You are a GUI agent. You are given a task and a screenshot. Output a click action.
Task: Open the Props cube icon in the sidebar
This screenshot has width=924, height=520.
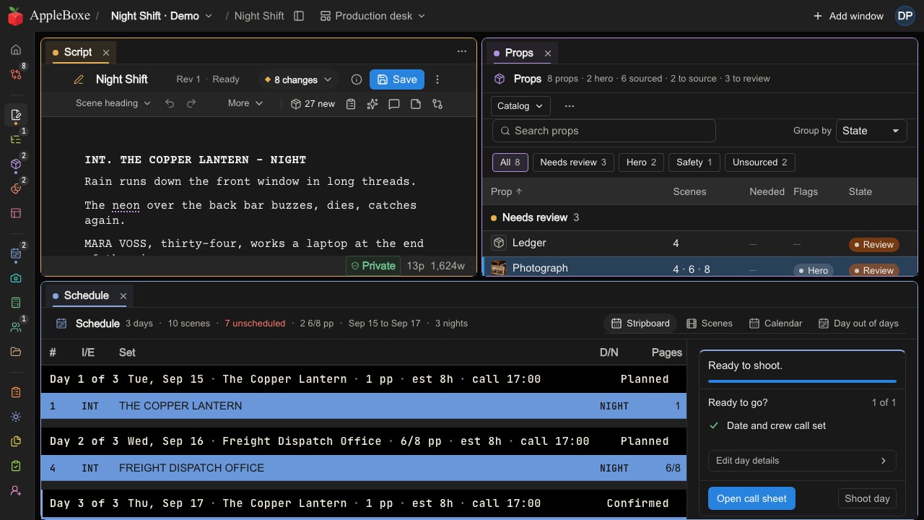[x=16, y=164]
